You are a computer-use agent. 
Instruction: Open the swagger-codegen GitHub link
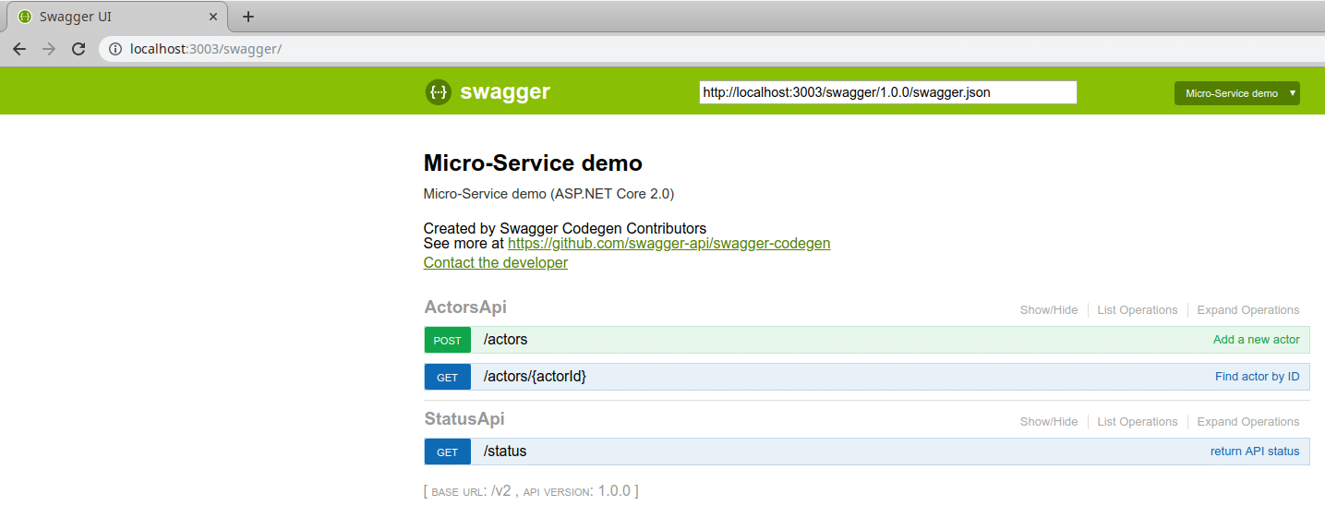click(x=669, y=244)
